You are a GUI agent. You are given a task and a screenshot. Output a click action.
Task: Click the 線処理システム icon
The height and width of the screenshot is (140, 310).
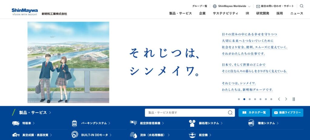pos(192,123)
